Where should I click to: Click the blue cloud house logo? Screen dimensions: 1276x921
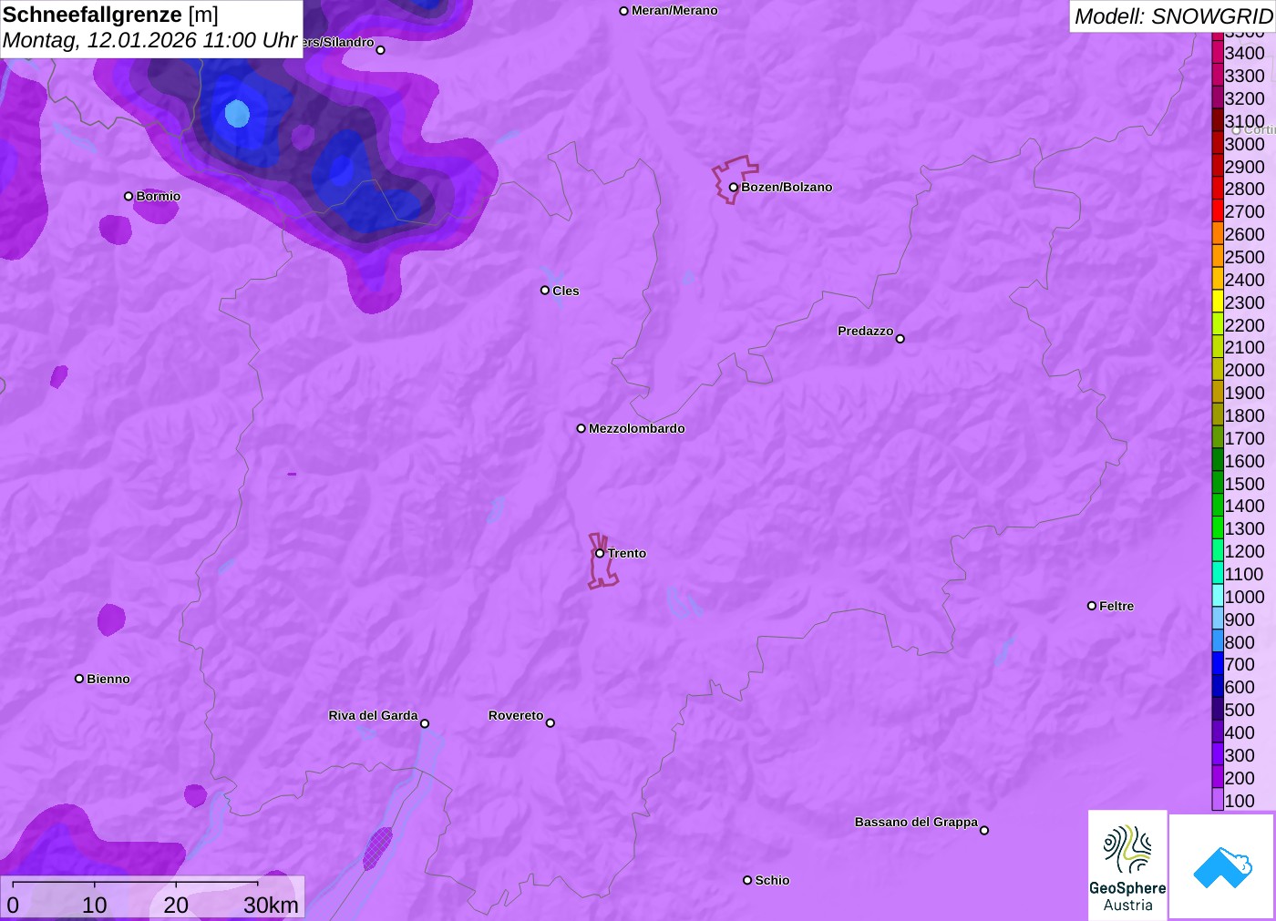1222,866
